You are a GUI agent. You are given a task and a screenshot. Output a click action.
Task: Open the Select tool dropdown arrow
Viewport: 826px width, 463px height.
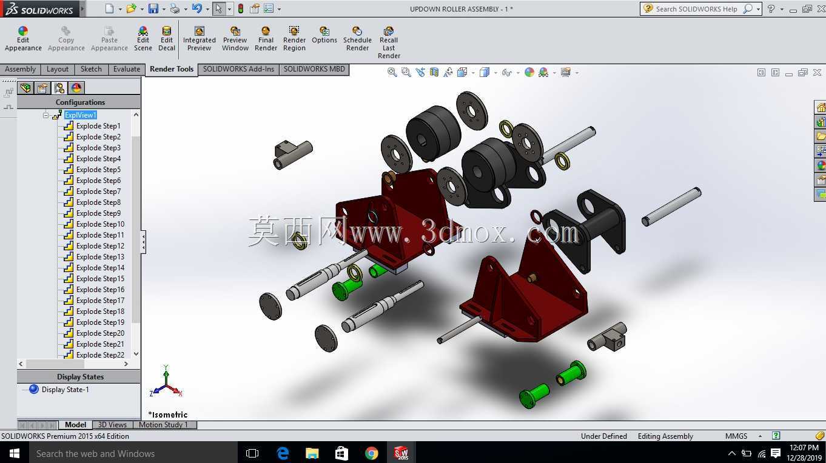[x=229, y=9]
